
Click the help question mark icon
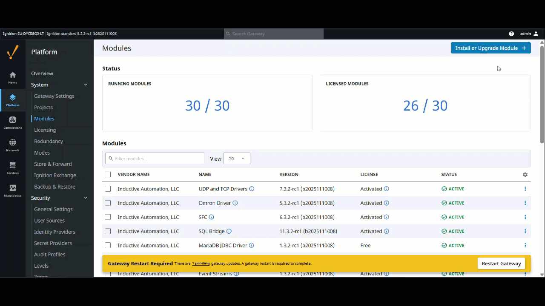[x=511, y=34]
